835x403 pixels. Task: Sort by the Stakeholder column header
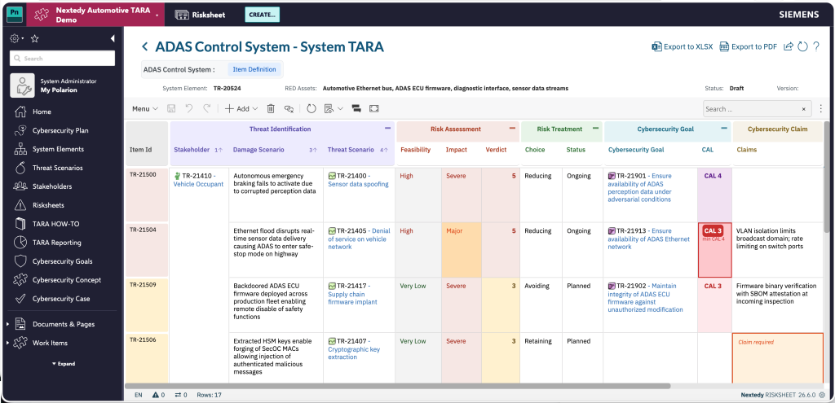191,150
